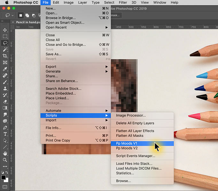This screenshot has width=218, height=191.
Task: Open the Scripts submenu
Action: click(x=76, y=115)
